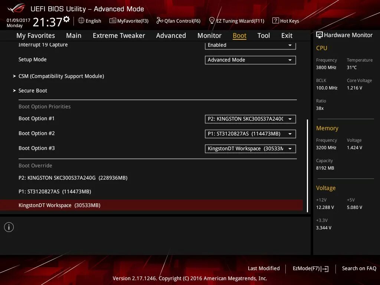Viewport: 380px width, 285px height.
Task: Open Qfan Control(F6) fan icon
Action: point(160,21)
